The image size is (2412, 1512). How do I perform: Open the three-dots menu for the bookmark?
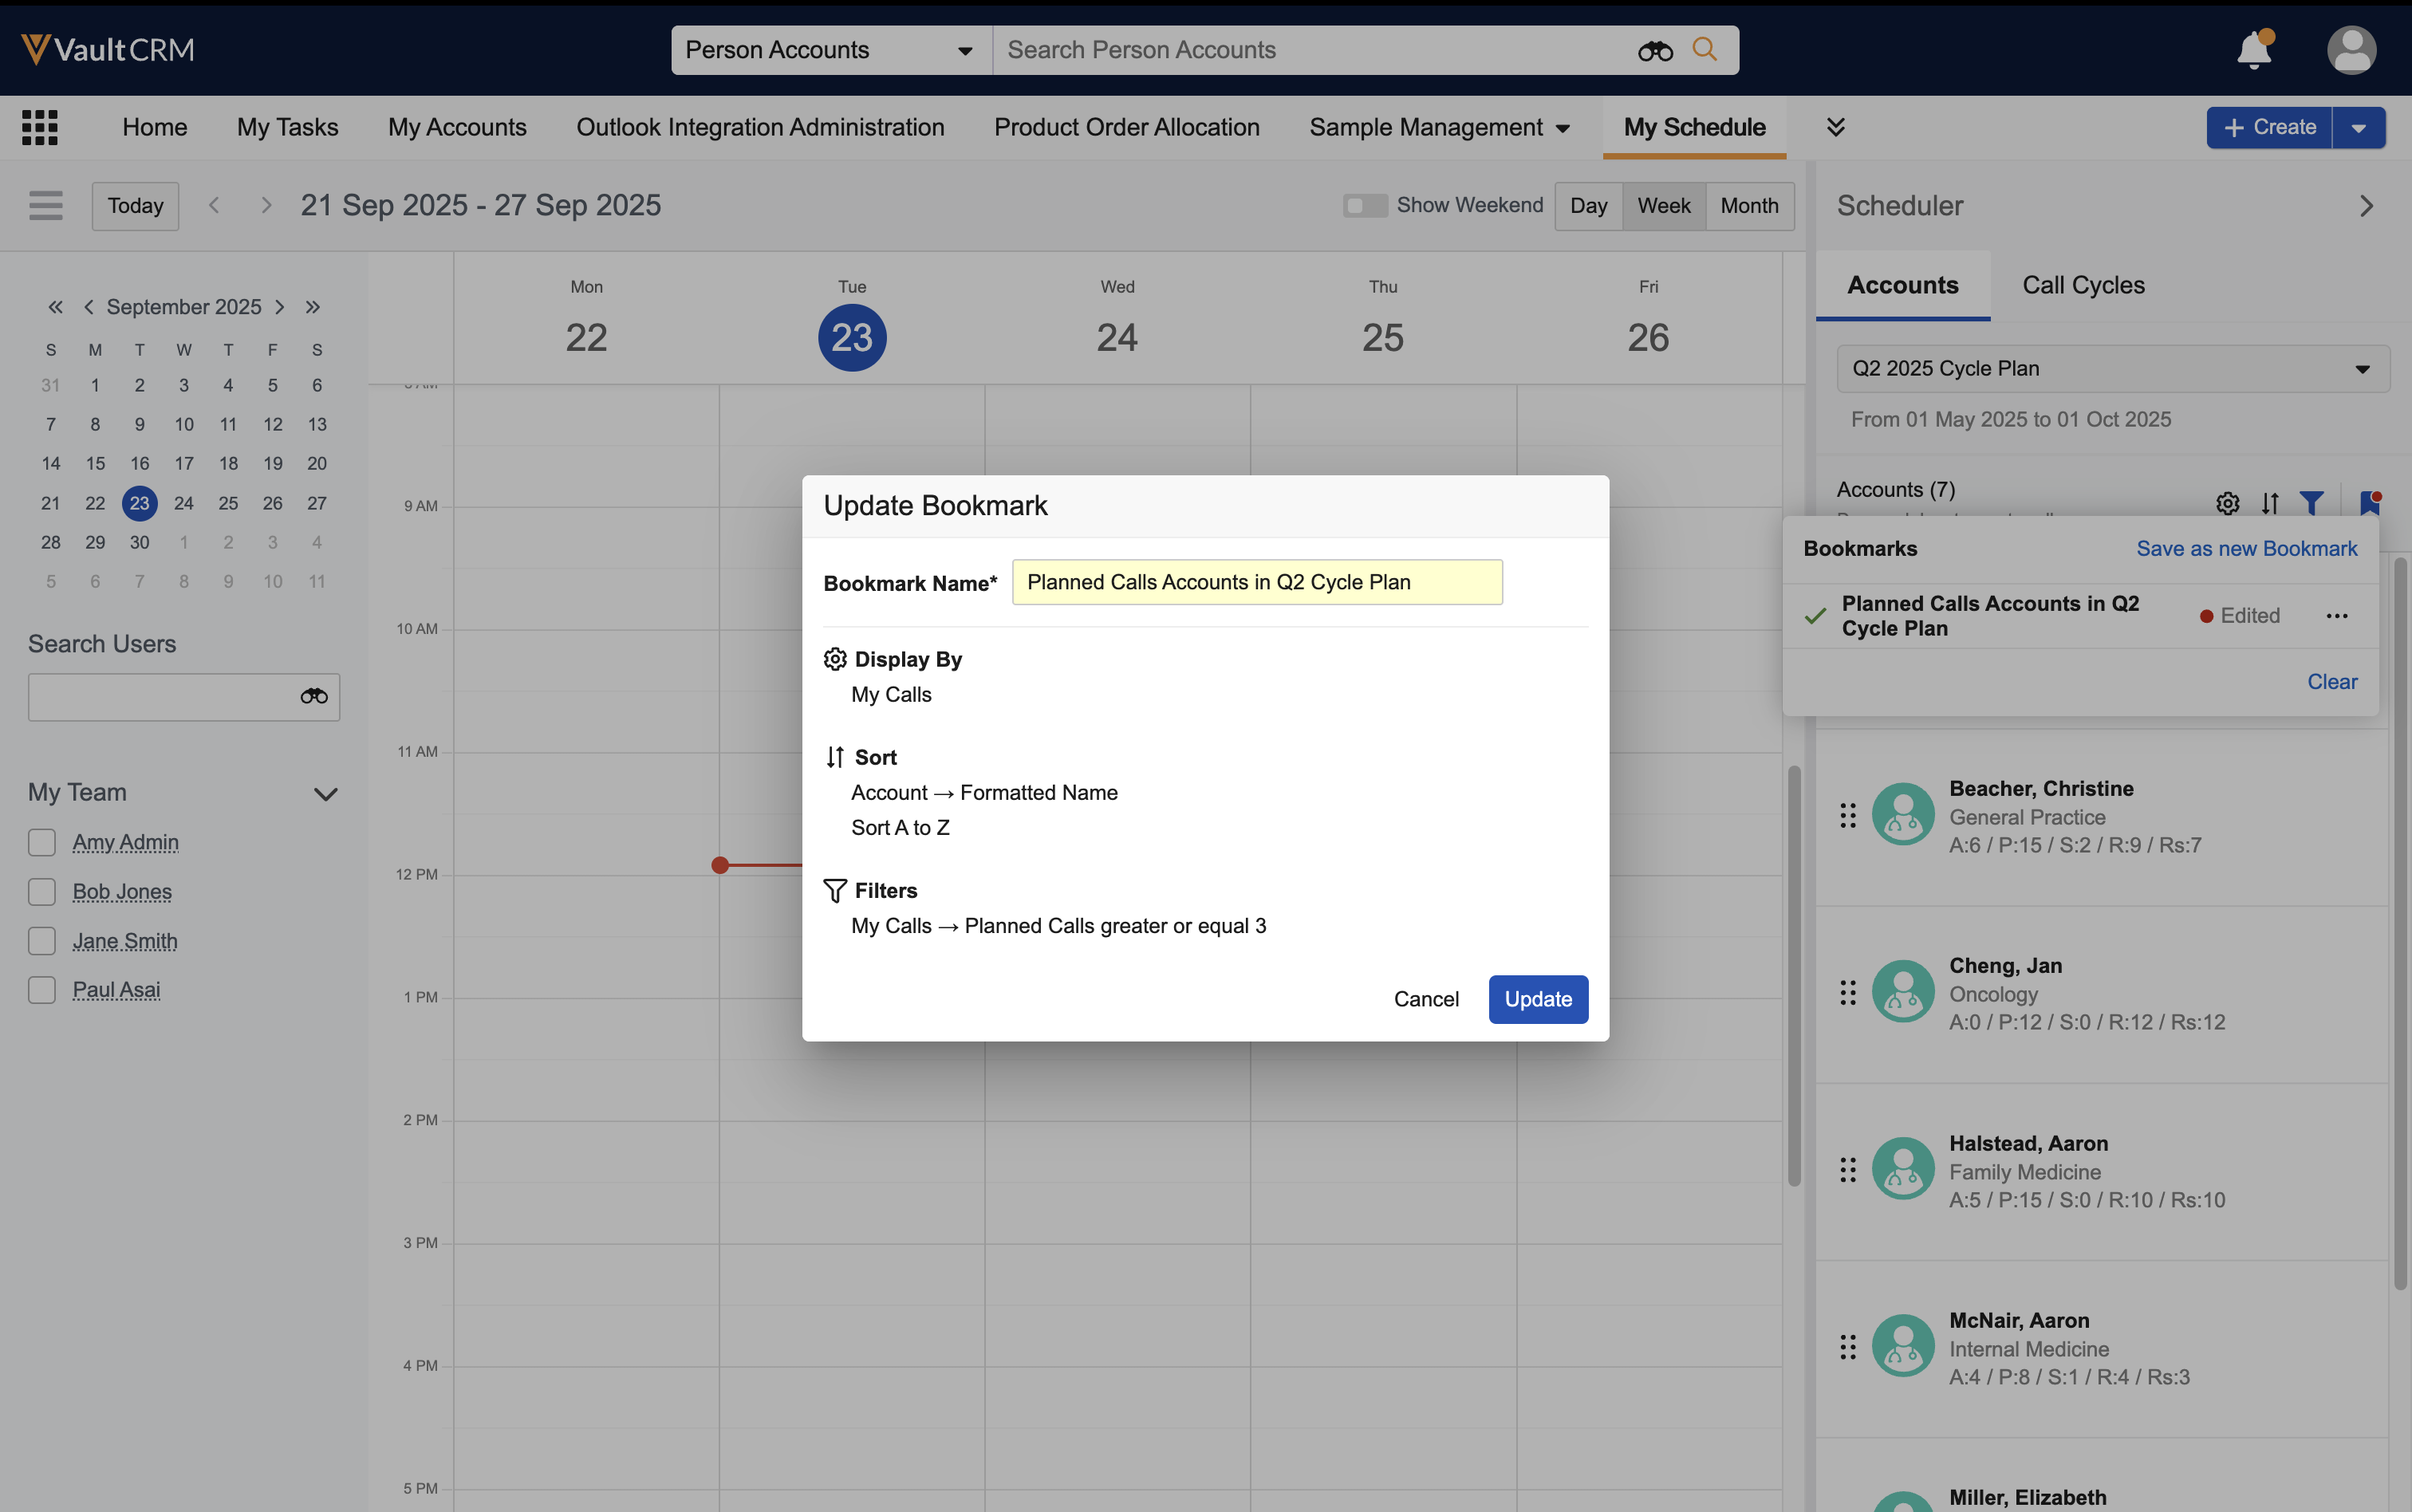click(2337, 616)
